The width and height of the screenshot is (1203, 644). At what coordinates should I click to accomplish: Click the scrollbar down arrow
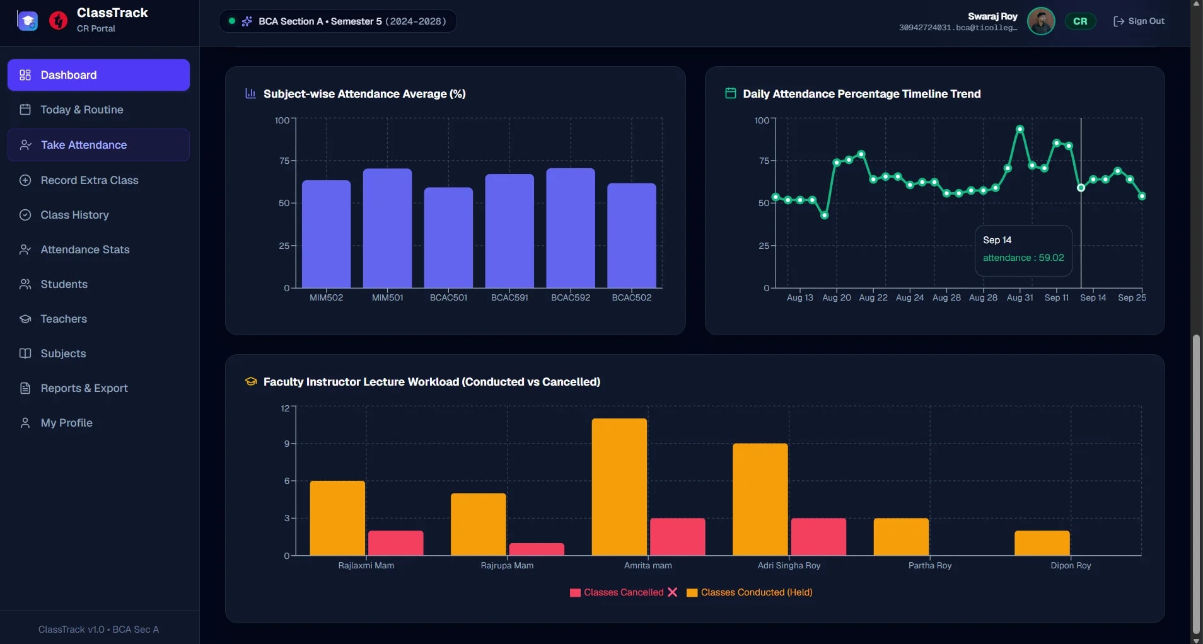(1196, 640)
